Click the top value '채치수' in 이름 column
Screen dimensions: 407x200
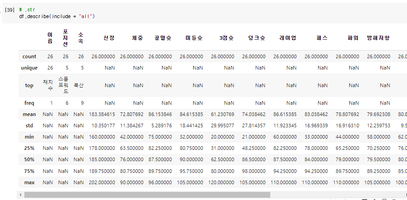[x=48, y=85]
